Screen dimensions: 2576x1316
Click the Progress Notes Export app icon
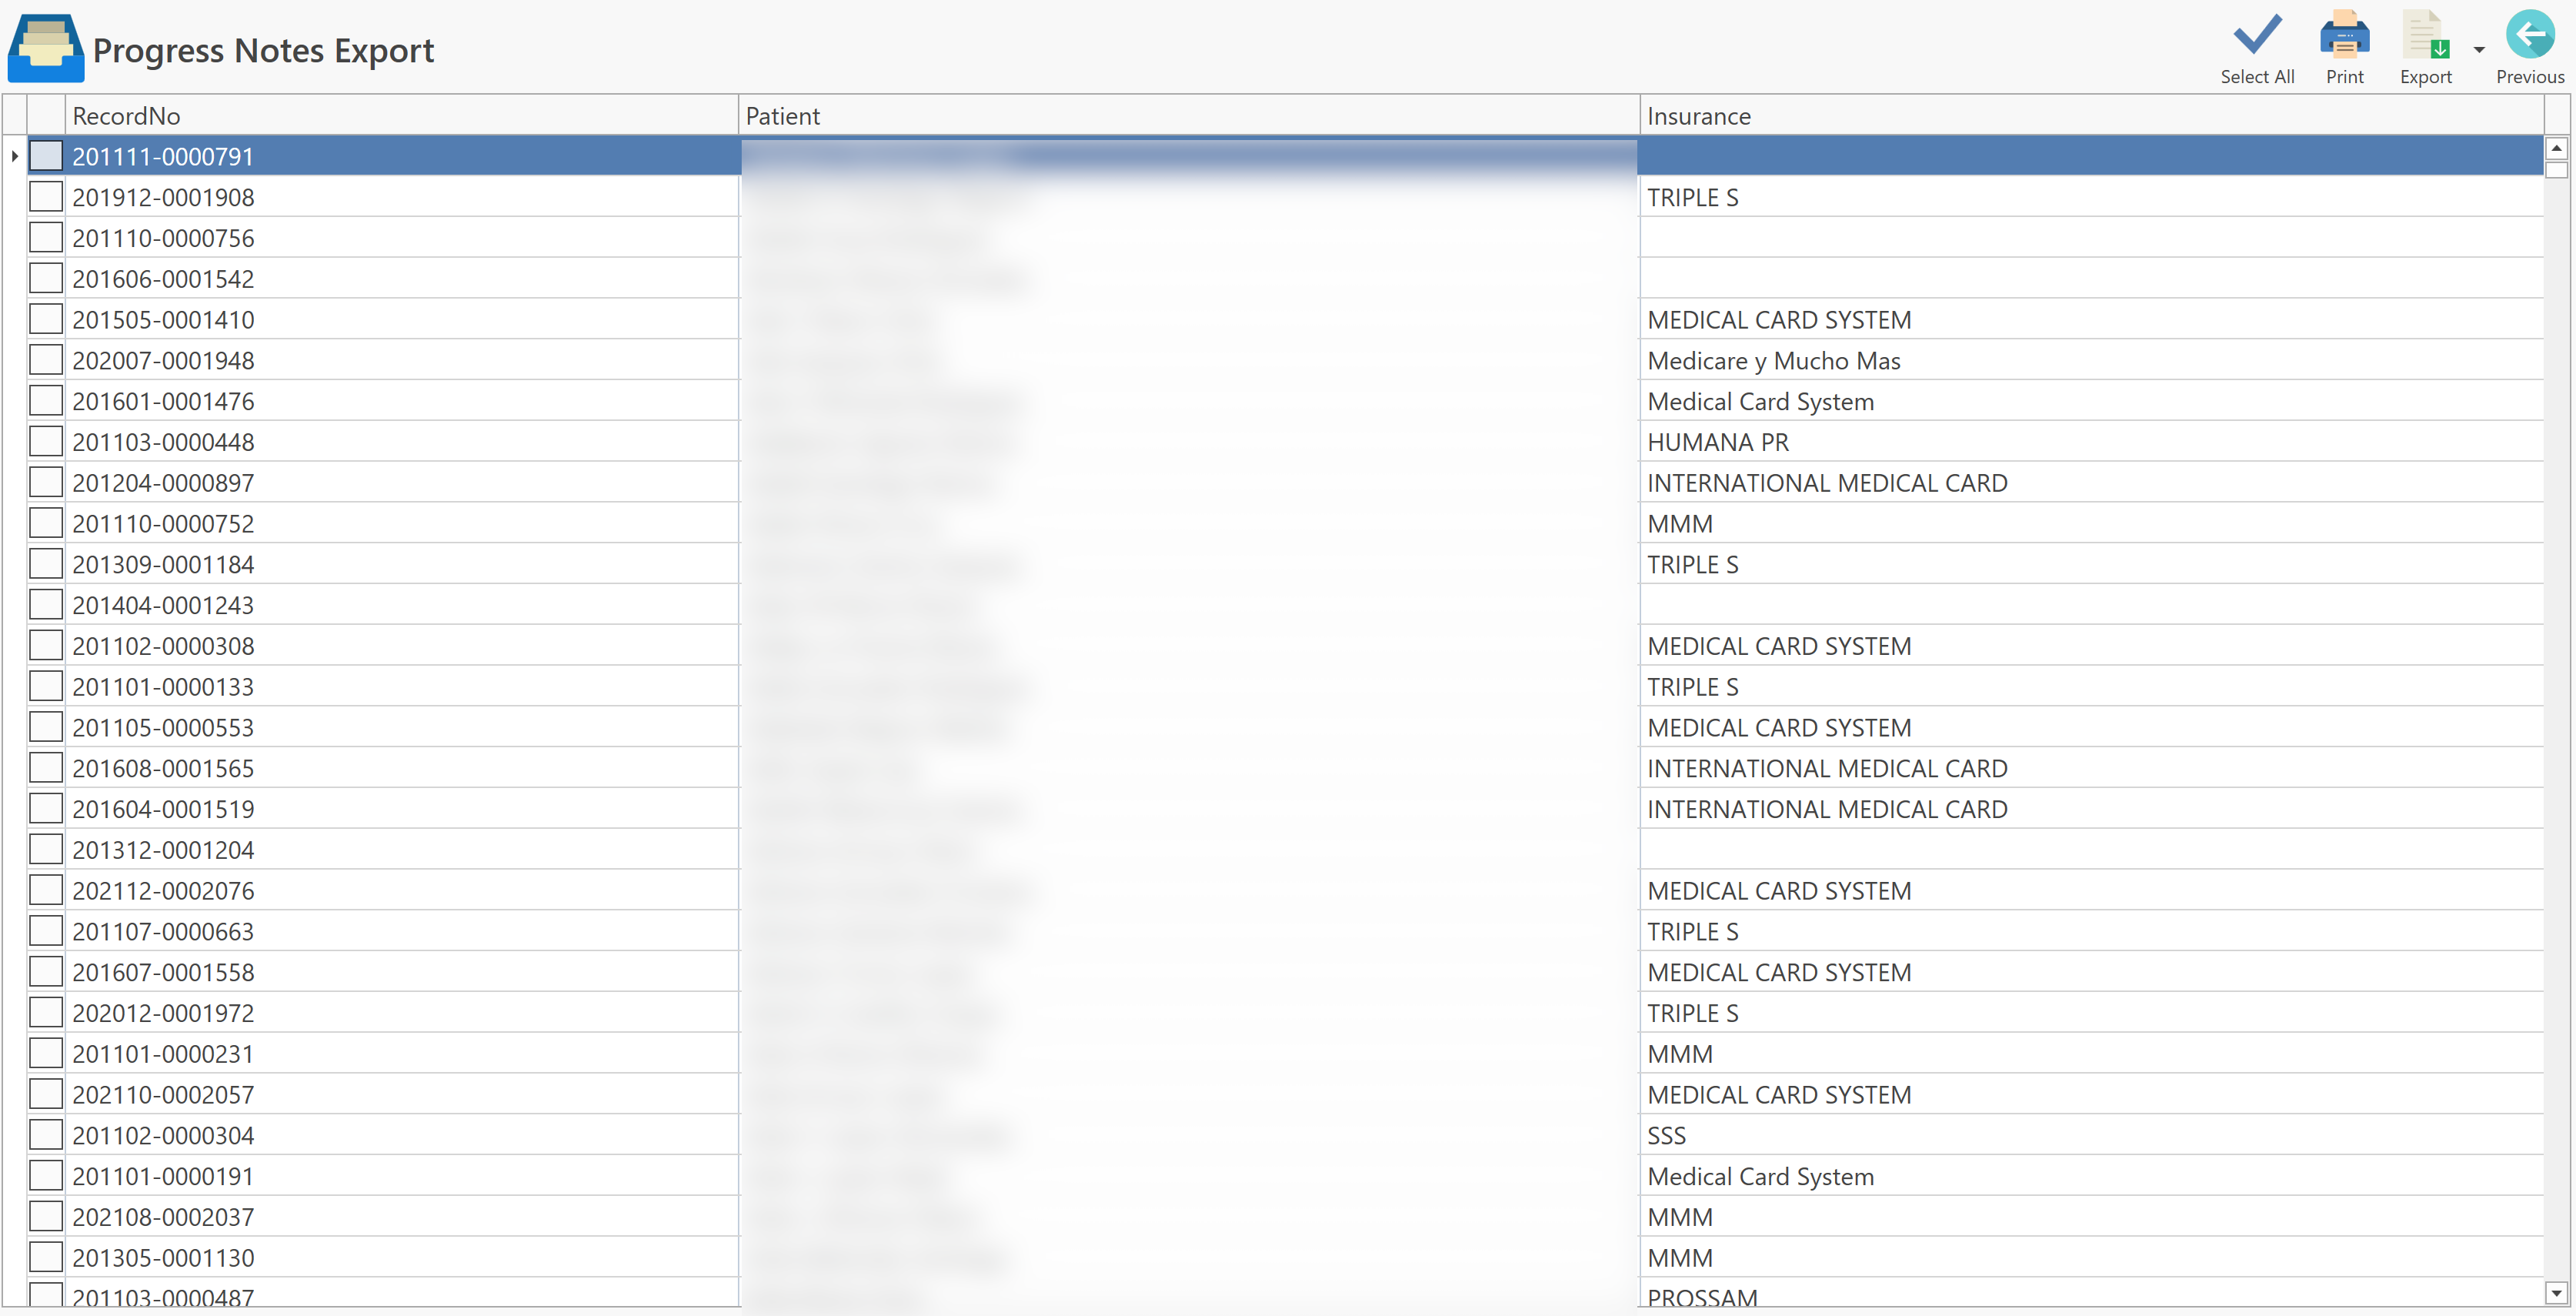click(x=45, y=48)
